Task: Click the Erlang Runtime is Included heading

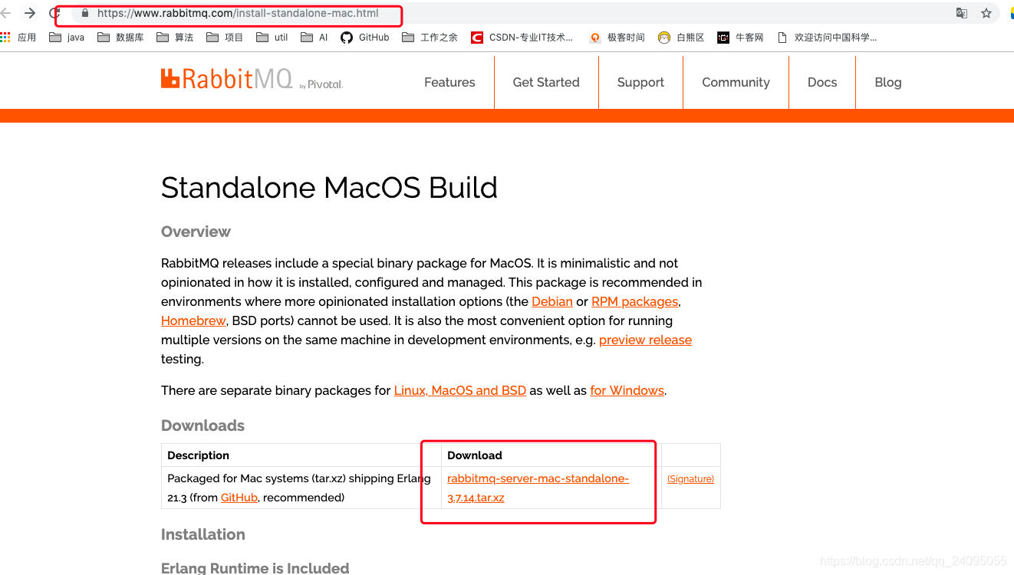Action: [255, 568]
